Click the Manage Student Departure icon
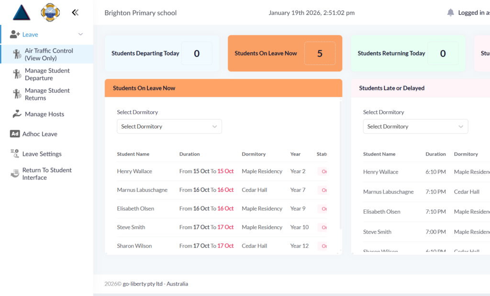This screenshot has height=296, width=490. point(16,74)
